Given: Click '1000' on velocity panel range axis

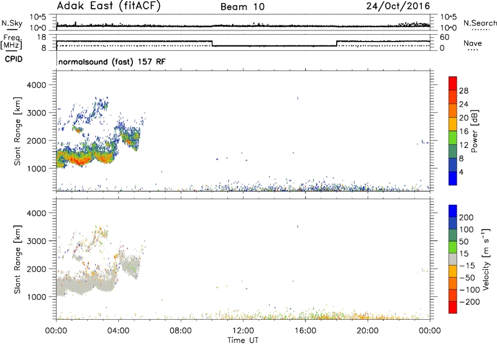Looking at the screenshot, I should [37, 297].
